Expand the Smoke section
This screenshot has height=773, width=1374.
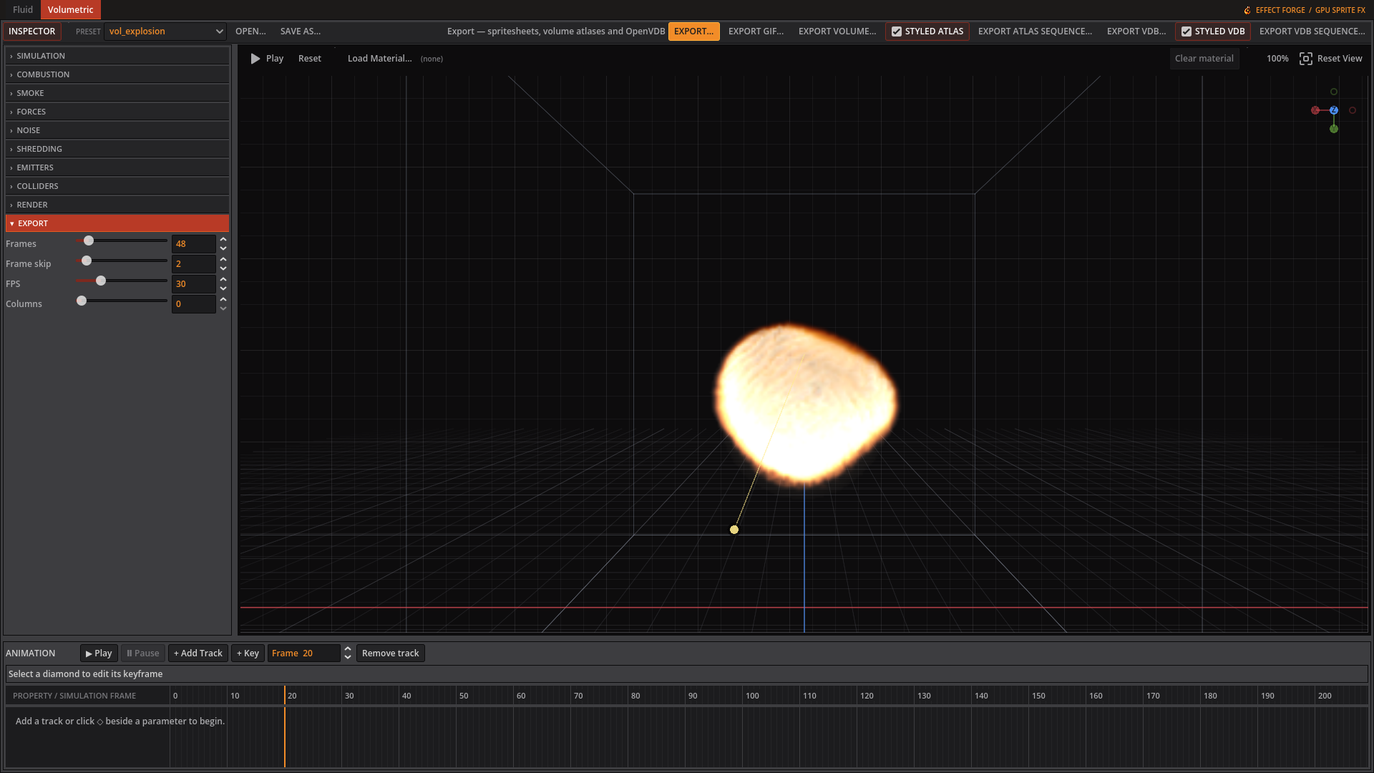117,93
